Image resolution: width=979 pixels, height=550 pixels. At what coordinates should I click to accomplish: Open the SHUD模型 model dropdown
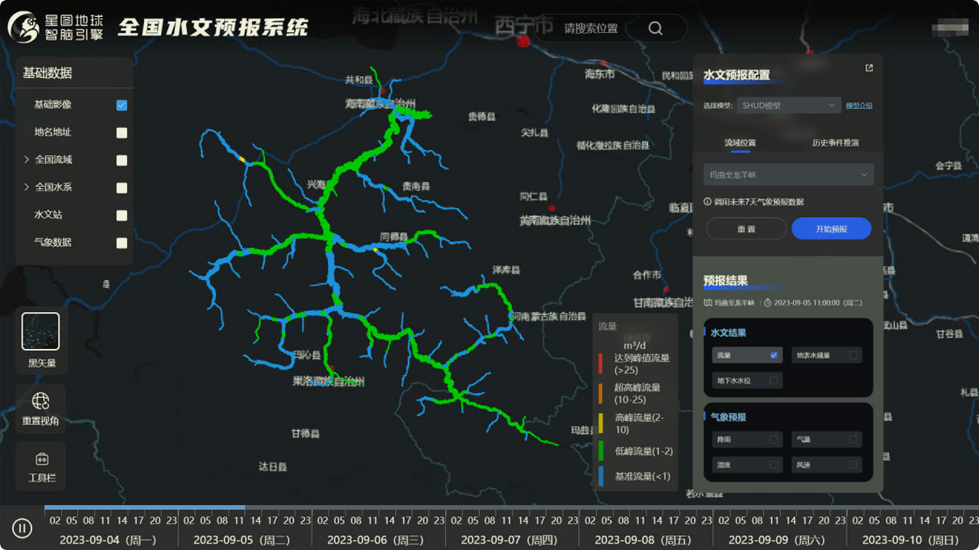click(787, 105)
